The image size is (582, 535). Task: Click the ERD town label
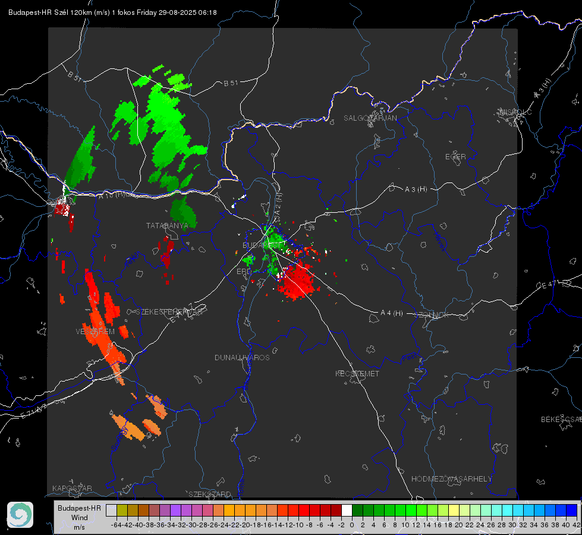coord(244,272)
